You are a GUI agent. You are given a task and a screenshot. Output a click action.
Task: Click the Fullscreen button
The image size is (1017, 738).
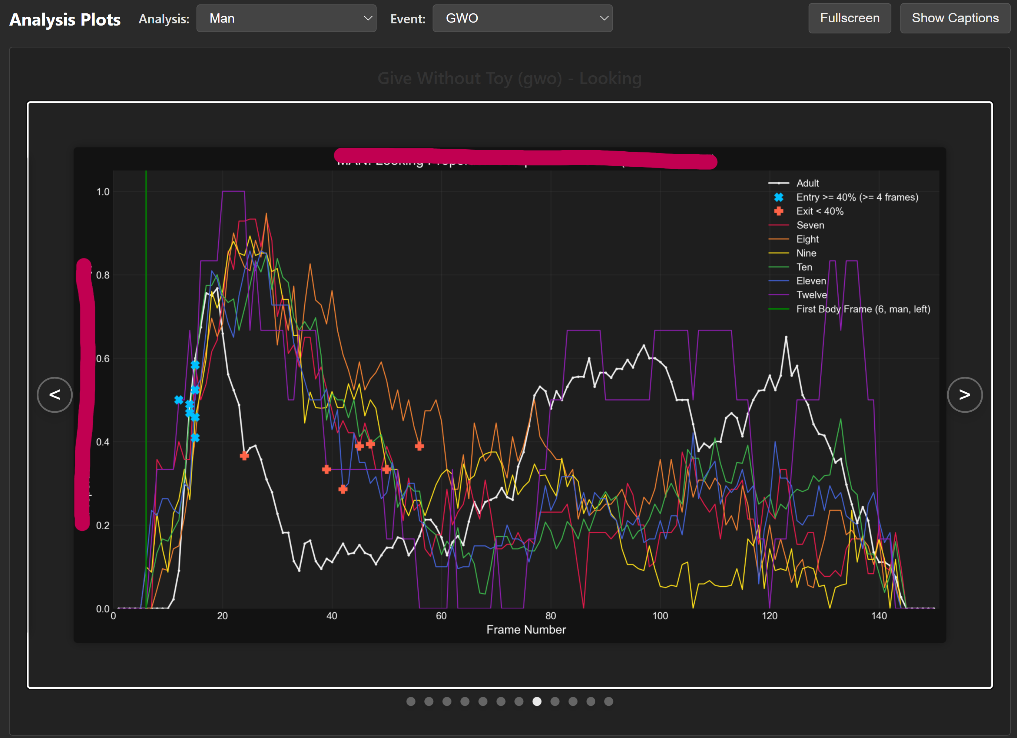click(x=849, y=19)
